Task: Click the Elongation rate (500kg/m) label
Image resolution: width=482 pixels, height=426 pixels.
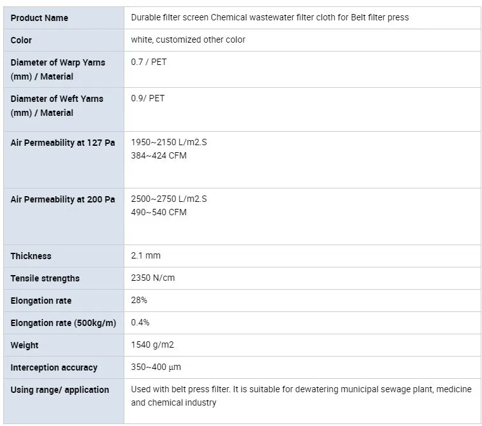Action: pos(63,323)
